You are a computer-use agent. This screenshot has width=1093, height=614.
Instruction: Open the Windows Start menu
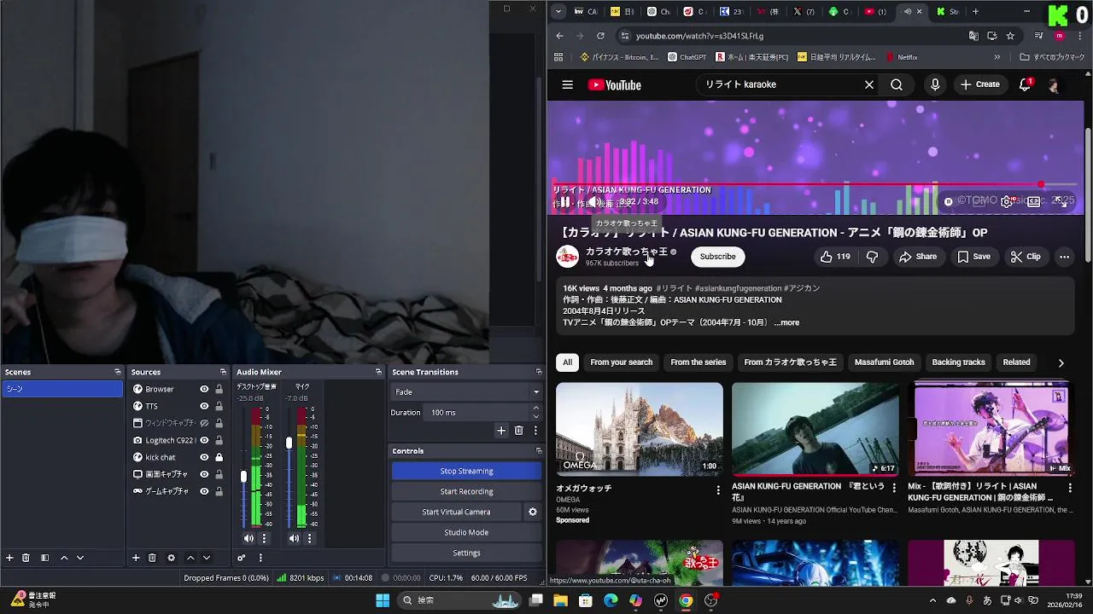click(382, 600)
